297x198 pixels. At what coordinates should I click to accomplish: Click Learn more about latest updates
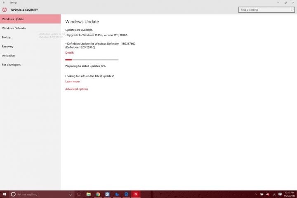pyautogui.click(x=72, y=82)
